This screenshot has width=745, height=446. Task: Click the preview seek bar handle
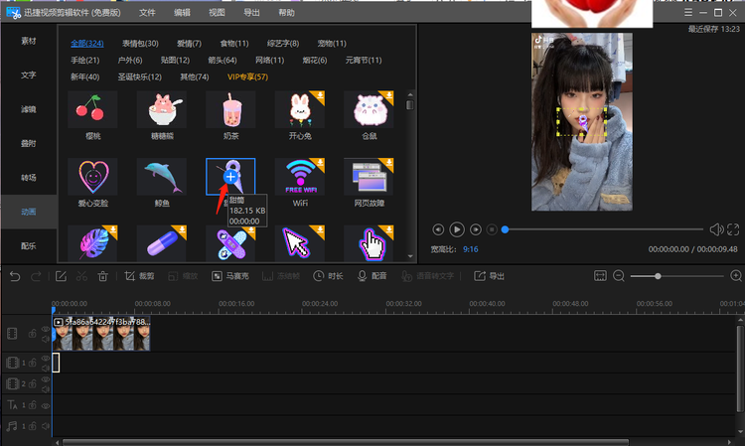(505, 229)
